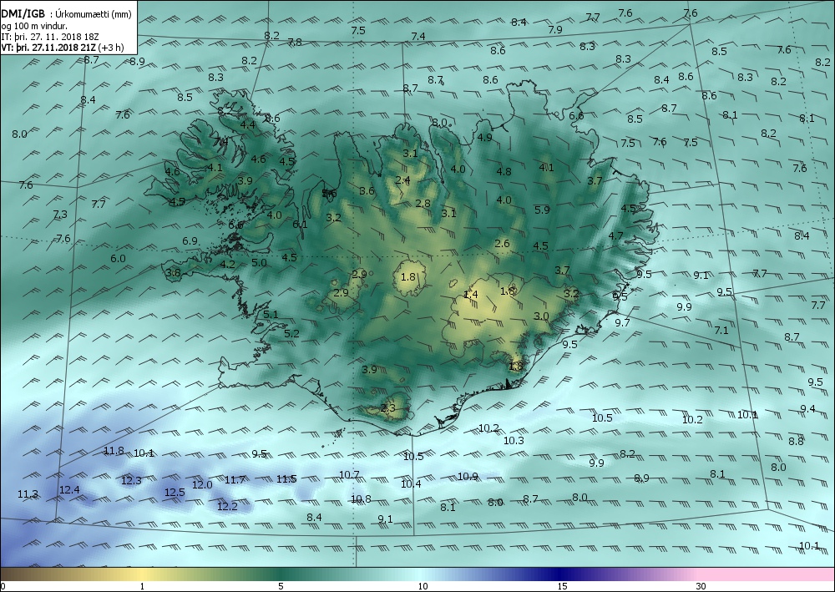Click the 12.5 value in the southwest sea
The width and height of the screenshot is (835, 592).
click(x=175, y=493)
